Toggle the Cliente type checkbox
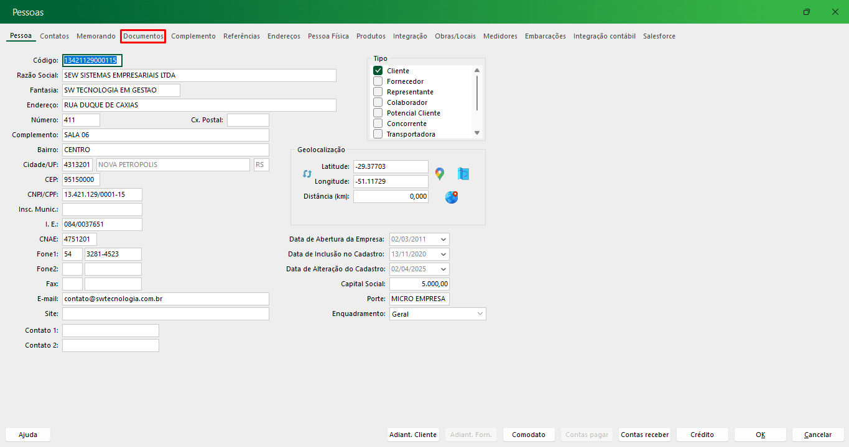 378,71
